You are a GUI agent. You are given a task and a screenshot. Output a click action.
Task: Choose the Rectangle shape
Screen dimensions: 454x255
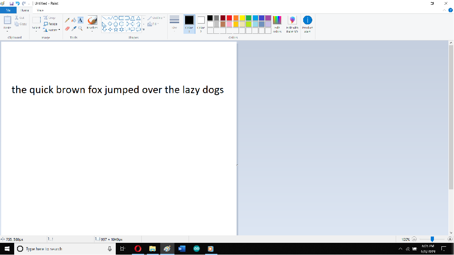coord(121,18)
